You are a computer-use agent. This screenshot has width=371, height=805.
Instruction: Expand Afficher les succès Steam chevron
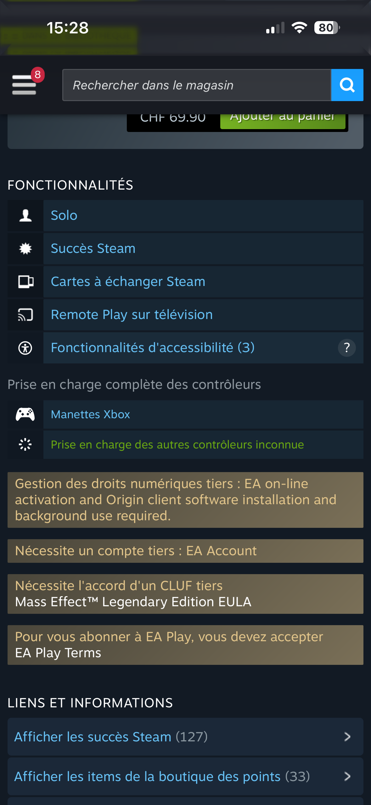pos(347,737)
